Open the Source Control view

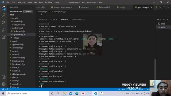pyautogui.click(x=3, y=22)
